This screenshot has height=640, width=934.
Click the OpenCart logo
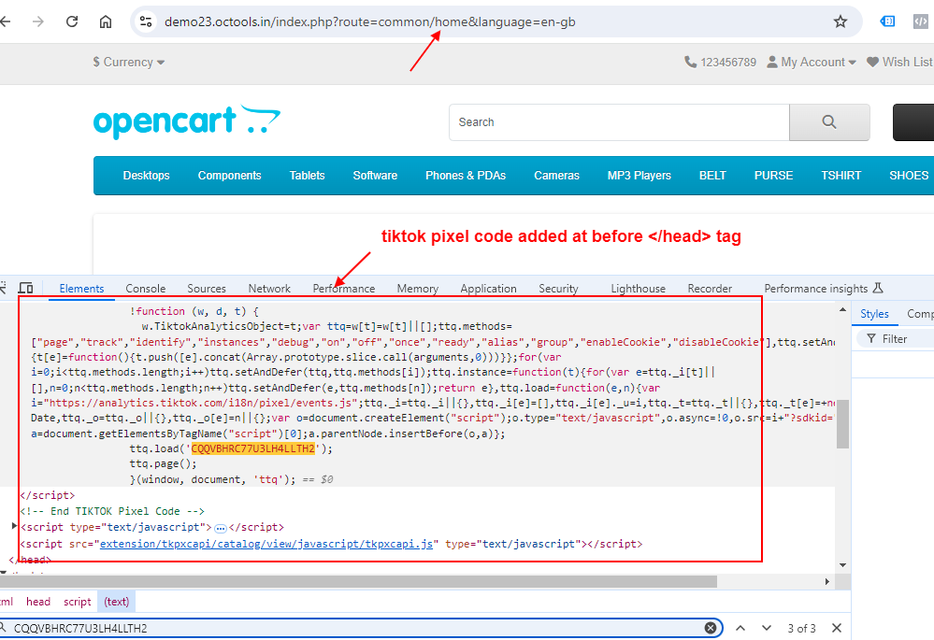186,121
